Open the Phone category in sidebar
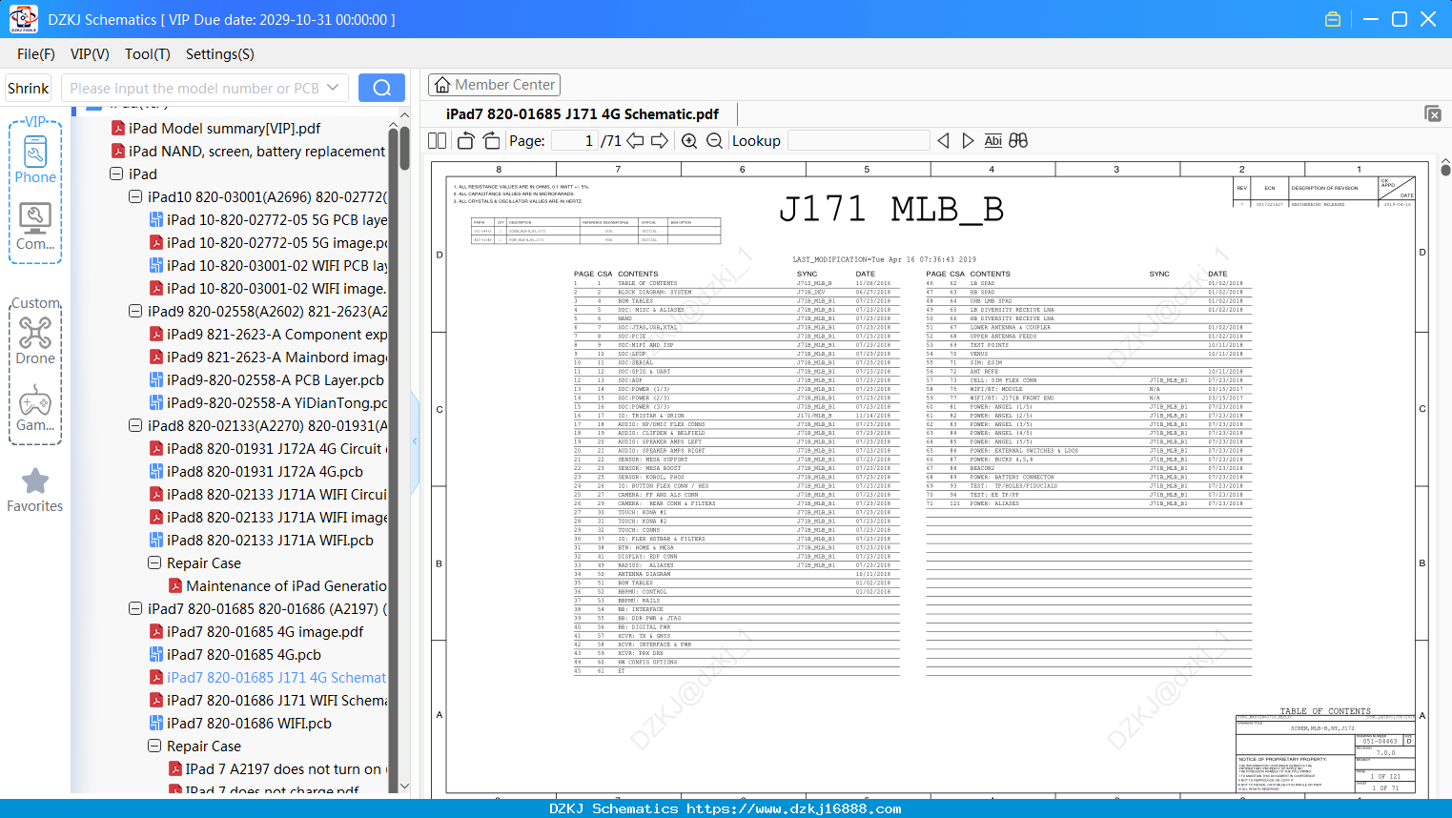Viewport: 1452px width, 818px height. [35, 158]
